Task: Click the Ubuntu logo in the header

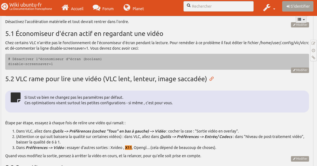Action: (x=4, y=7)
